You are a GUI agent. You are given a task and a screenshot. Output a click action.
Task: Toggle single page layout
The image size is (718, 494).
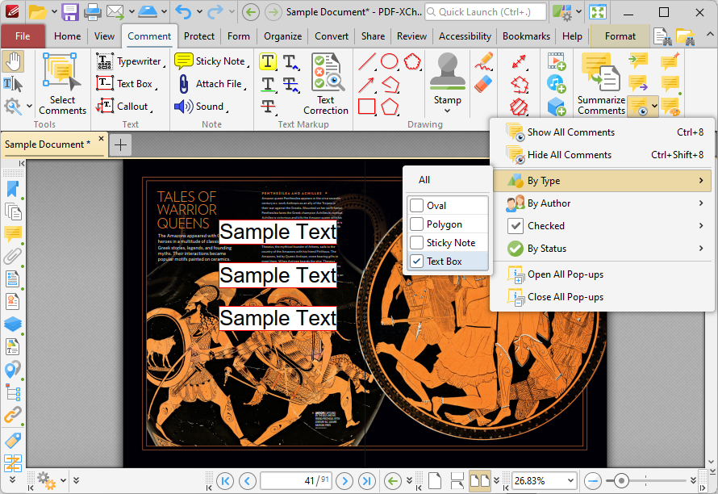point(435,481)
